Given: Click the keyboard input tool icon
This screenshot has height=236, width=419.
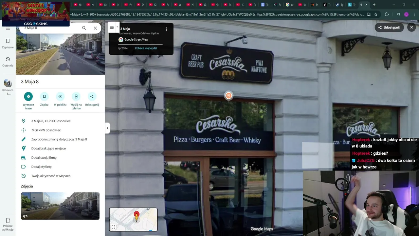Looking at the screenshot, I should coord(112,28).
